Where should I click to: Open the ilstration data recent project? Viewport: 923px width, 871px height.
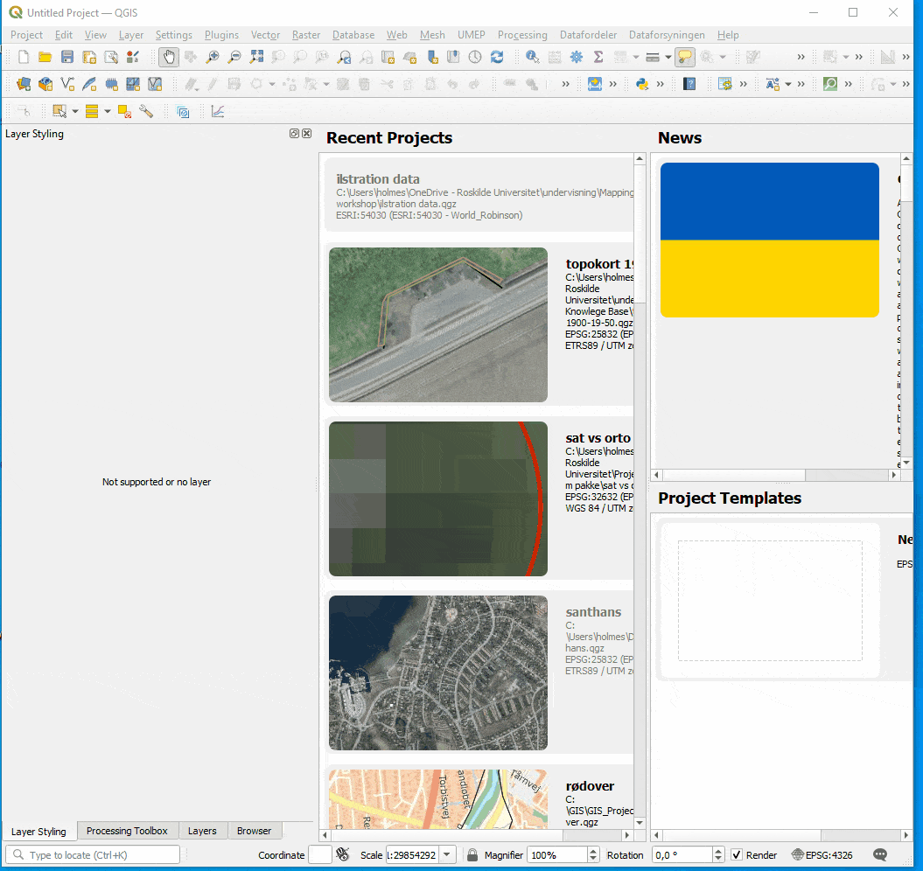point(479,195)
